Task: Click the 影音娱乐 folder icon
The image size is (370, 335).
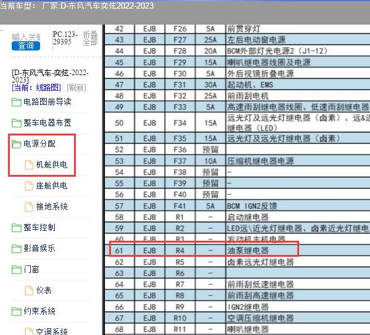Action: (17, 249)
